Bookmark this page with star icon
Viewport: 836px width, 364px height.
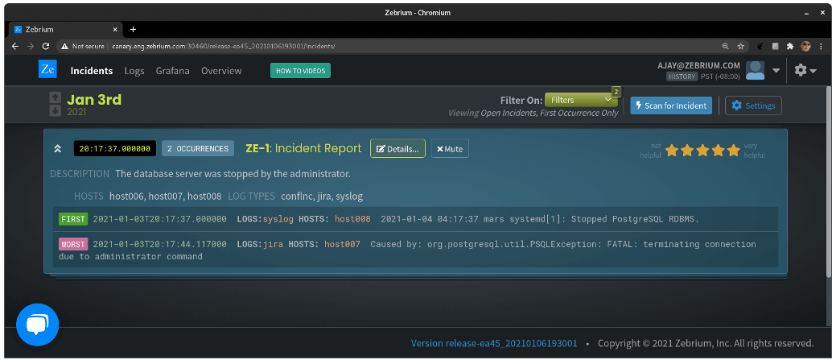point(740,47)
